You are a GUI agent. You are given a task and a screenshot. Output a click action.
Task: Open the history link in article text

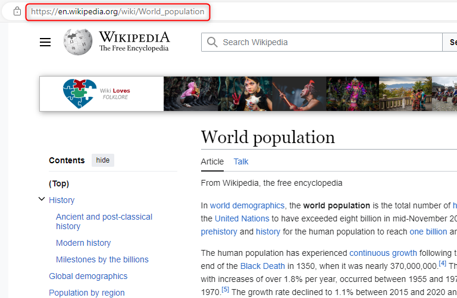tap(268, 232)
